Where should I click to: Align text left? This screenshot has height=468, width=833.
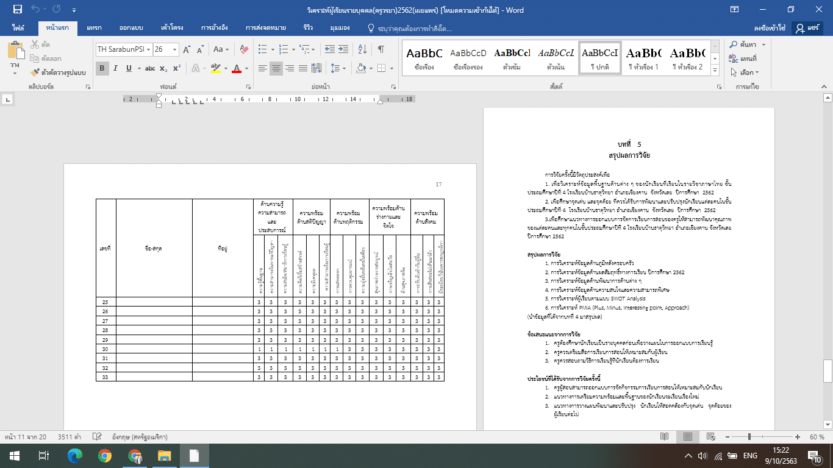pyautogui.click(x=262, y=68)
